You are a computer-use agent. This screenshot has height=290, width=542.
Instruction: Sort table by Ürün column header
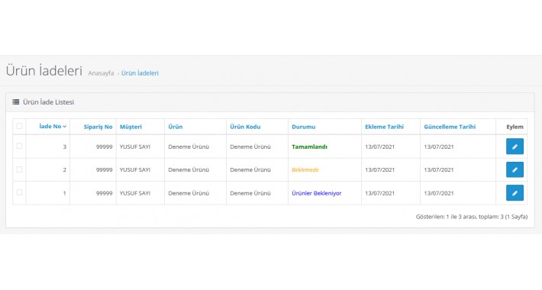(176, 127)
